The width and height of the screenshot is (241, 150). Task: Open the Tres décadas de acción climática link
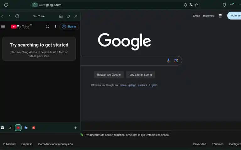(126, 135)
